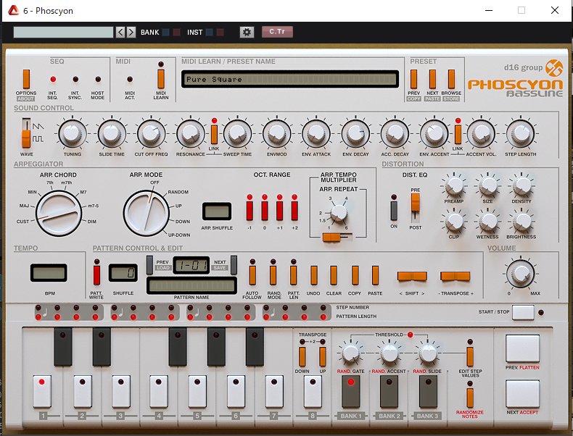Viewport: 573px width, 436px height.
Task: Click the 1-01 pattern number display
Action: click(x=191, y=265)
